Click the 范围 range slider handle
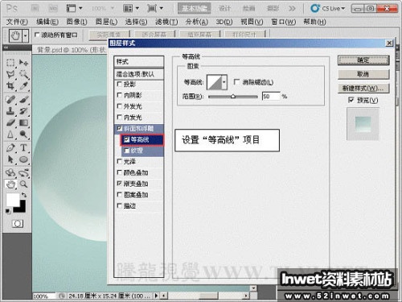 click(x=233, y=96)
